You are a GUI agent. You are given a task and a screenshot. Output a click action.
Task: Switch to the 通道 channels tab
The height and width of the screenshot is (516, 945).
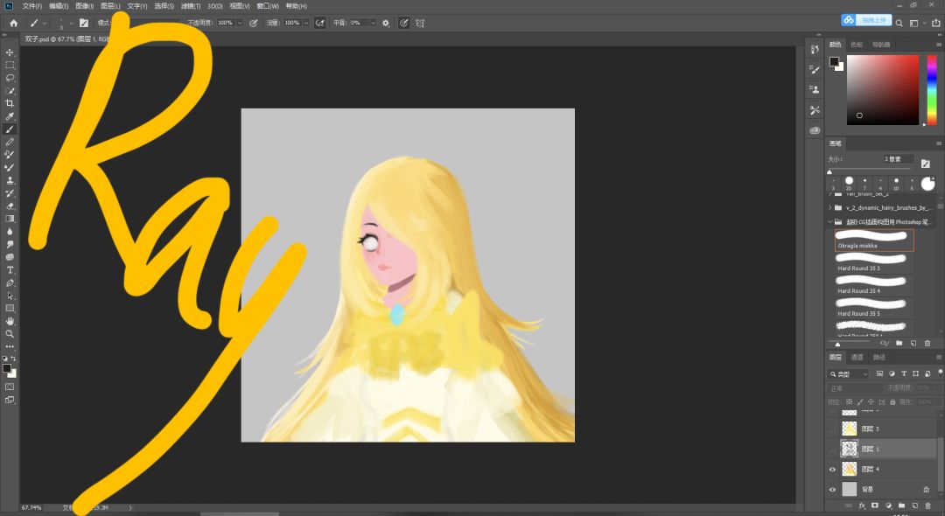pos(857,357)
